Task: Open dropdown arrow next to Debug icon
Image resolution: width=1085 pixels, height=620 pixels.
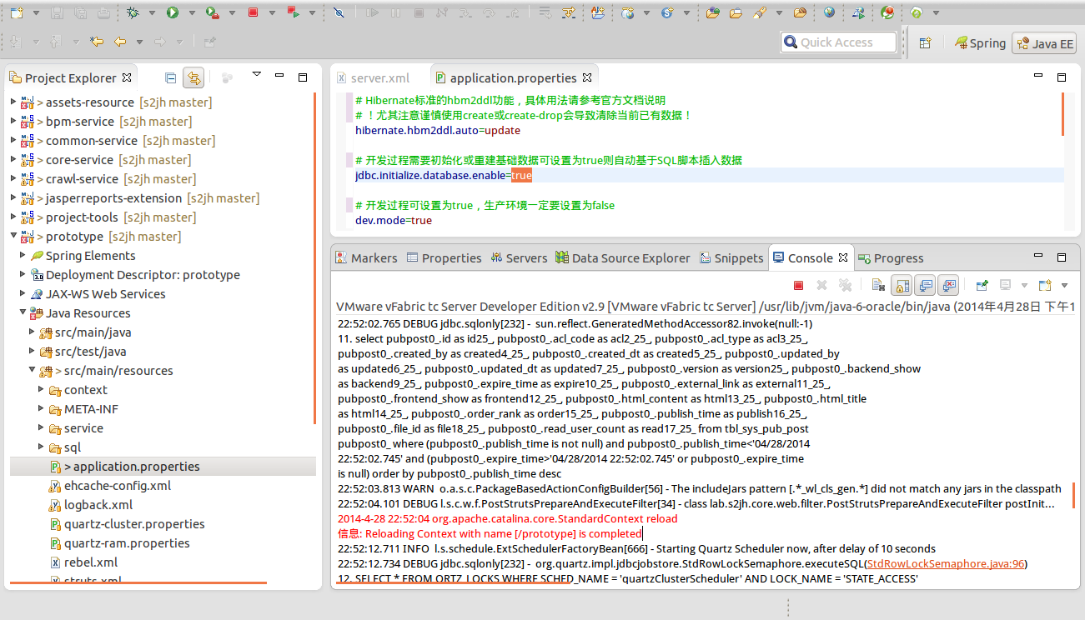Action: (152, 13)
